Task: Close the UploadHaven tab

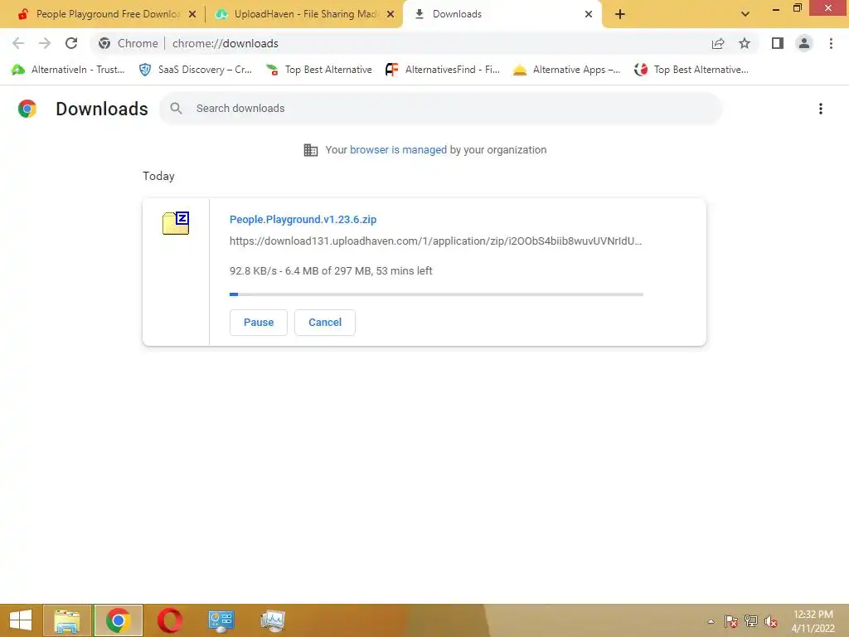Action: coord(391,14)
